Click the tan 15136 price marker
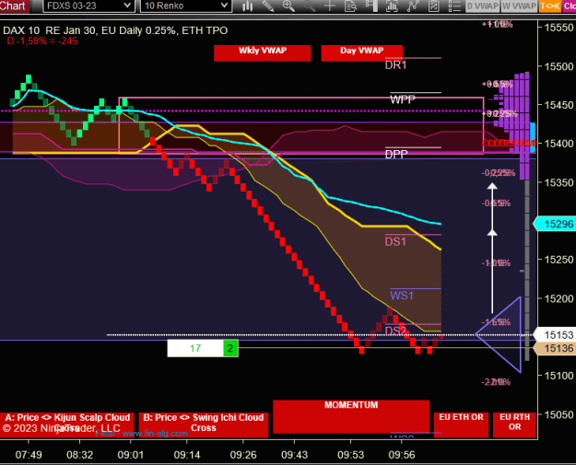 click(x=554, y=348)
